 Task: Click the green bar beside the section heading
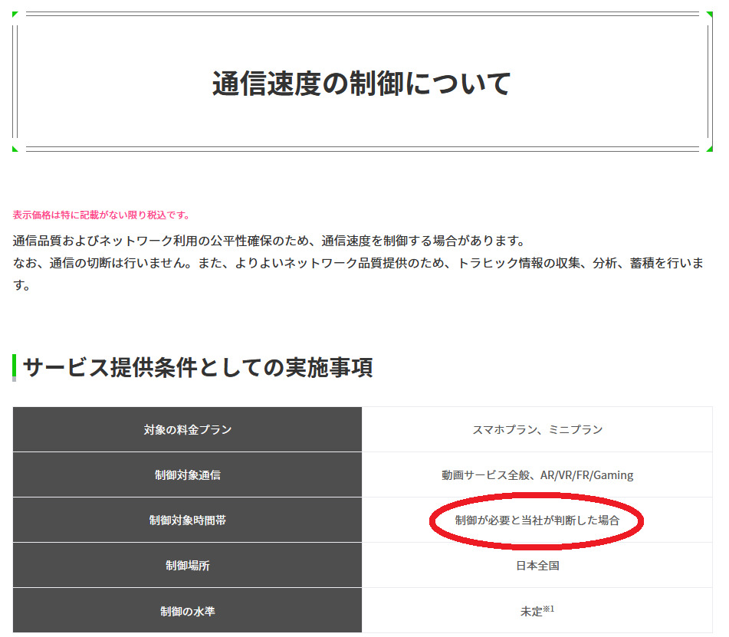tap(14, 368)
